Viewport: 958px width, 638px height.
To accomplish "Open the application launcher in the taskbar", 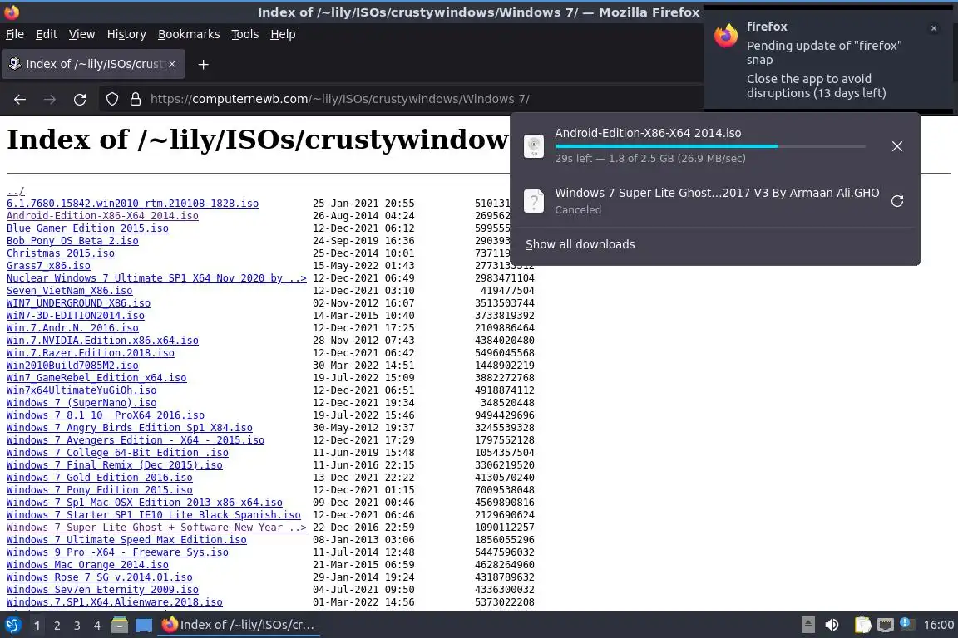I will [x=12, y=626].
